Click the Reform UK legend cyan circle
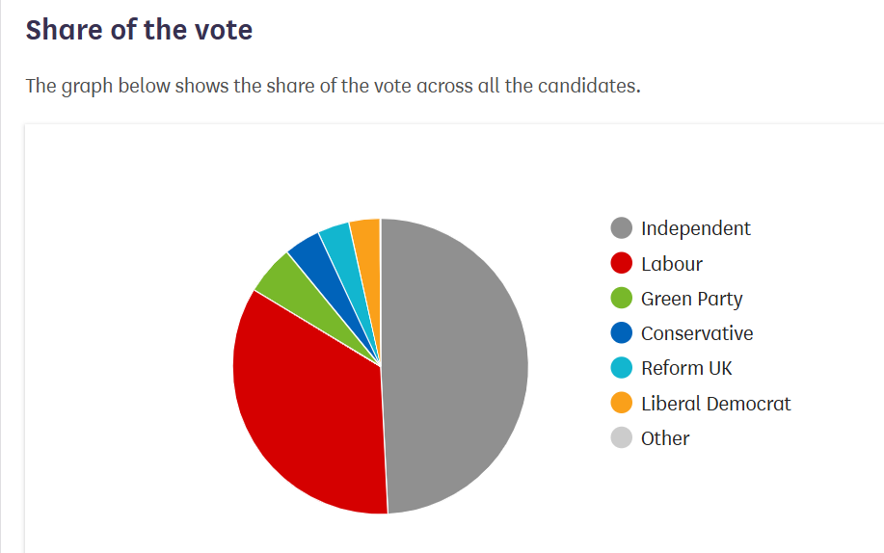The width and height of the screenshot is (884, 553). (622, 368)
